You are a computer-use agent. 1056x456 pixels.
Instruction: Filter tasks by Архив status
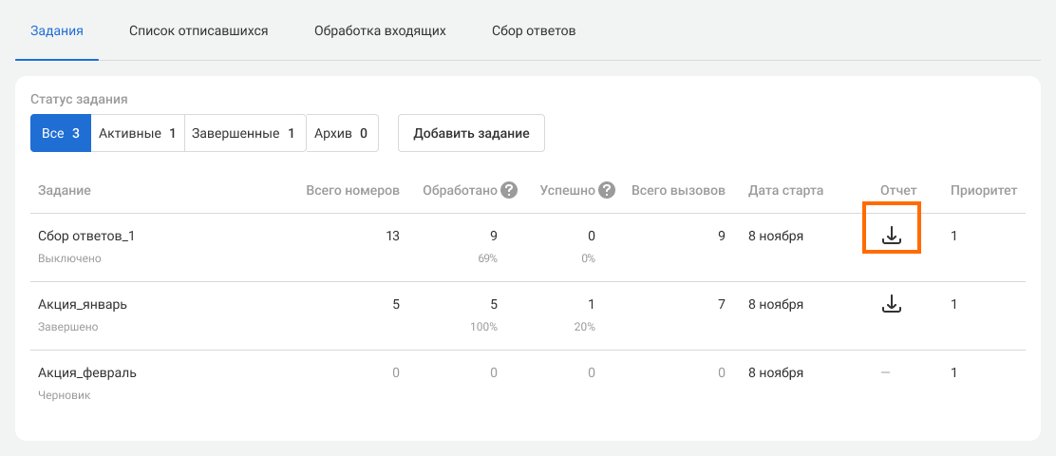point(342,134)
